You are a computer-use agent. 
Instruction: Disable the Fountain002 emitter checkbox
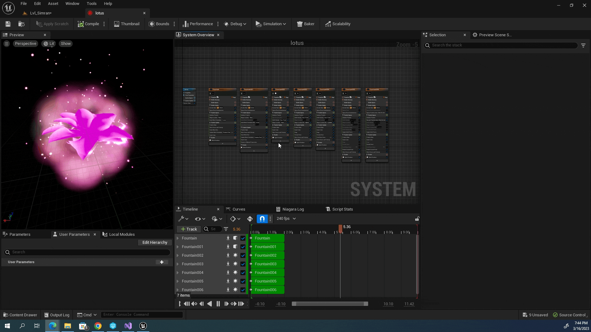pyautogui.click(x=243, y=255)
